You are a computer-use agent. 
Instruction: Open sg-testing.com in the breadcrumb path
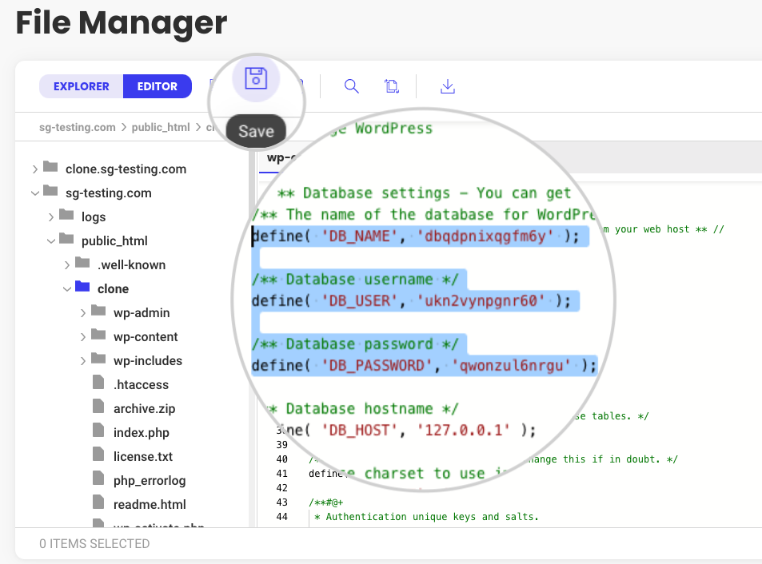click(78, 127)
